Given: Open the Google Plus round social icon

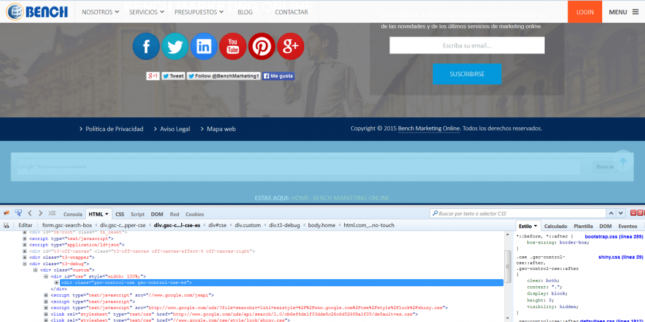Looking at the screenshot, I should tap(291, 46).
